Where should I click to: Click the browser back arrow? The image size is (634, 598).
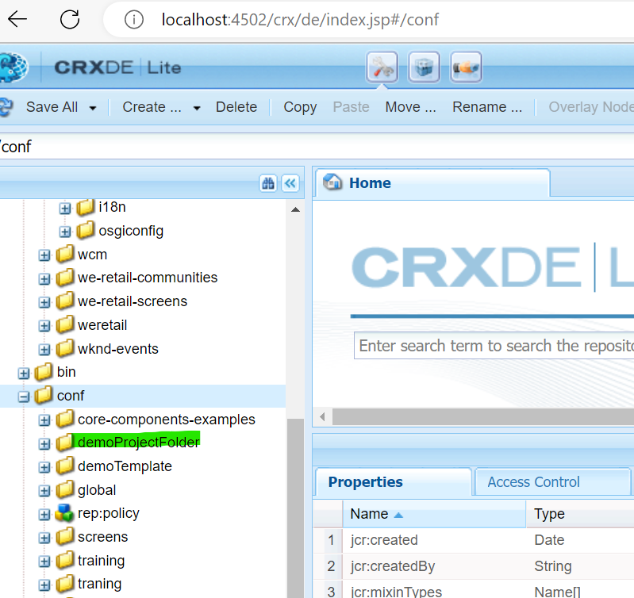[17, 19]
